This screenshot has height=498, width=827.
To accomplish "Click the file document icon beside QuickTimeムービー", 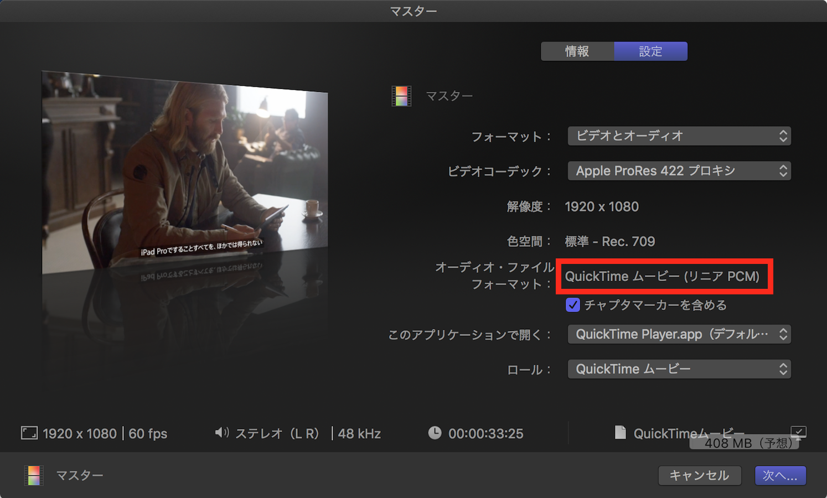I will point(621,432).
